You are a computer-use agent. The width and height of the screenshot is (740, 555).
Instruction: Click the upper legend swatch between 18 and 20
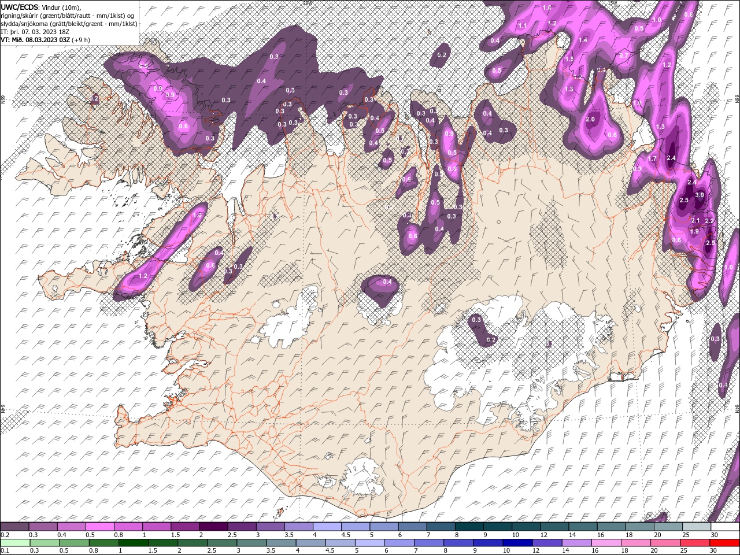tap(639, 527)
